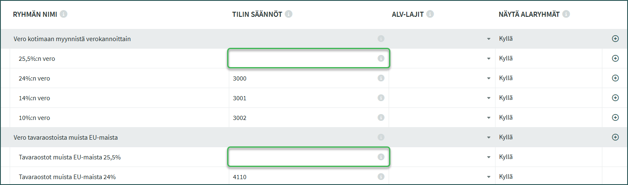Click info icon next to TILIN SÄÄNNÖT
Viewport: 628px width, 185px height.
[x=289, y=14]
